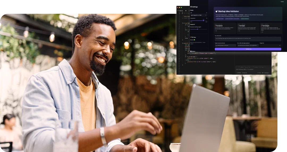Select The Optimist agent card
The height and width of the screenshot is (152, 287).
coord(225,28)
